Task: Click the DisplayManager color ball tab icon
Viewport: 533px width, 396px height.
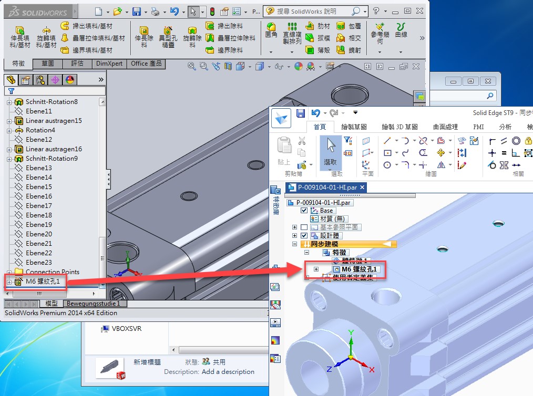Action: [70, 80]
